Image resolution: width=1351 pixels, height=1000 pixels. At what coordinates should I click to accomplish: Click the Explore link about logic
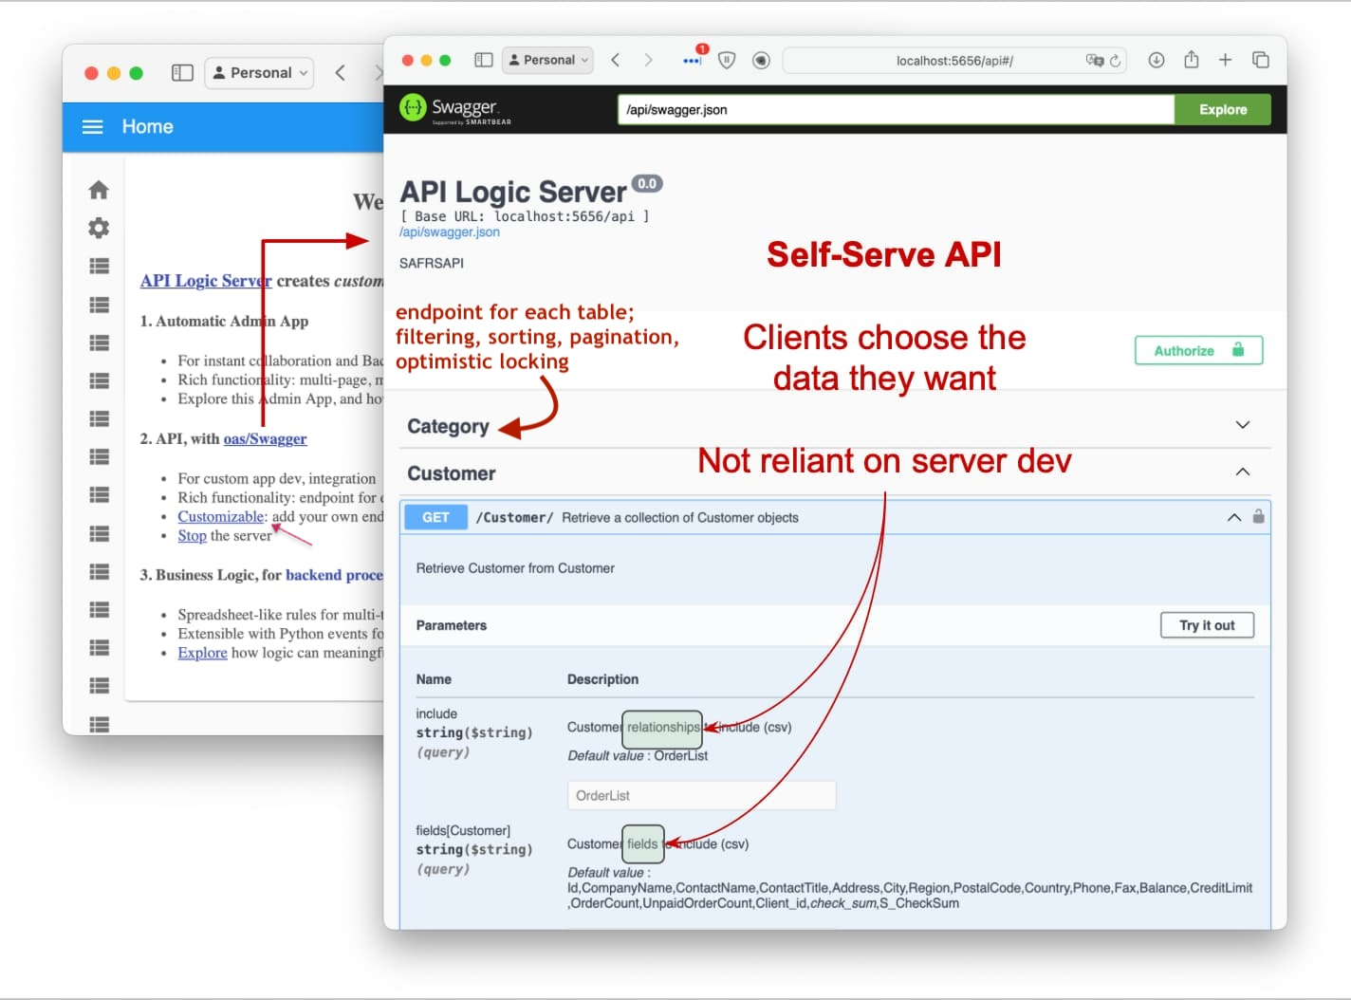(202, 653)
